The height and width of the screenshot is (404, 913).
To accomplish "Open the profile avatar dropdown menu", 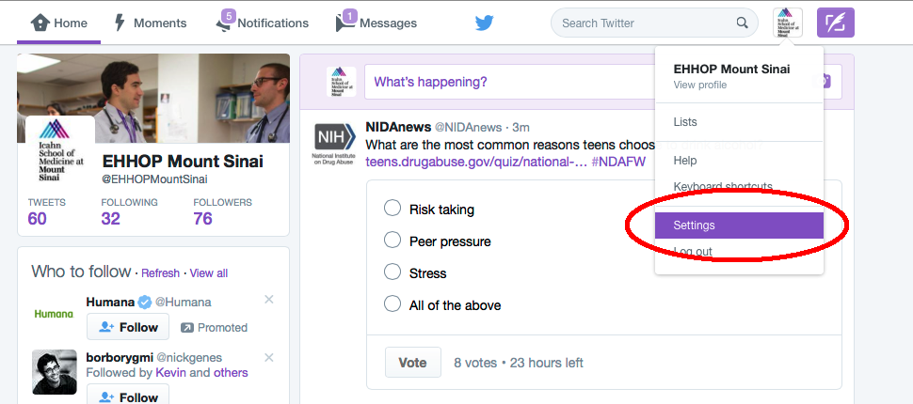I will tap(787, 23).
